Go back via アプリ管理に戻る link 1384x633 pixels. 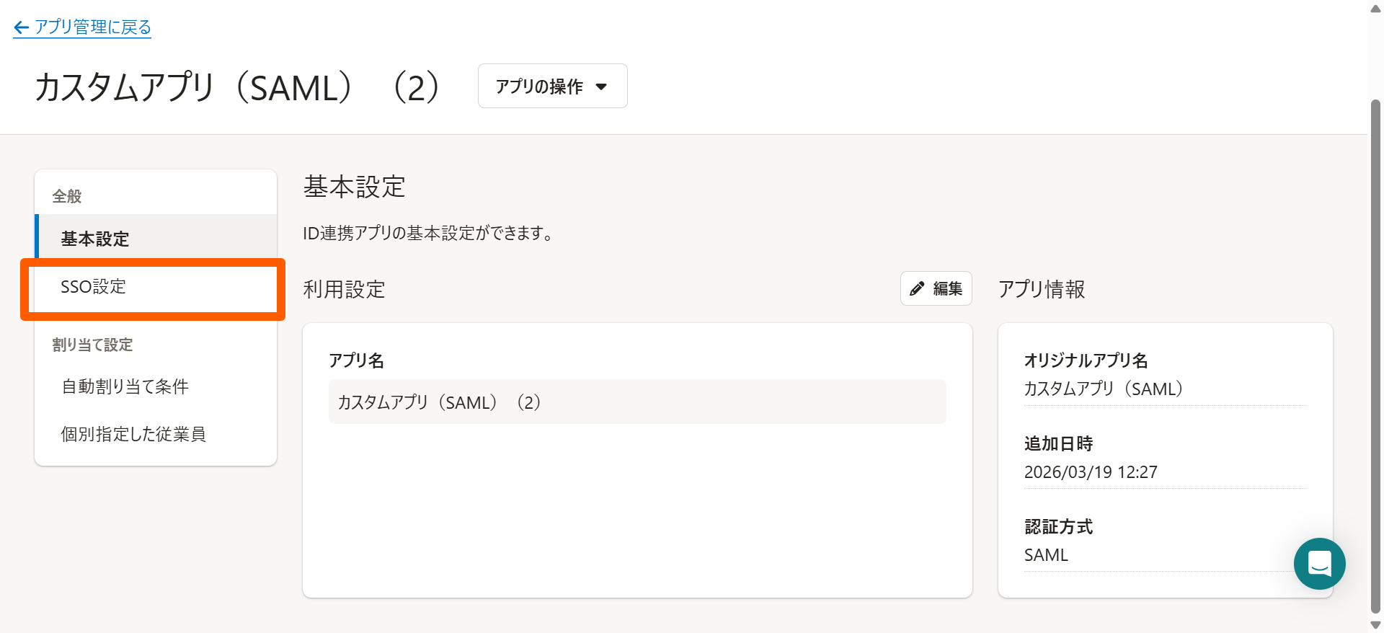92,27
